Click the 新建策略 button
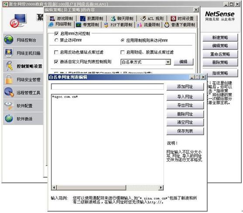 (220, 37)
